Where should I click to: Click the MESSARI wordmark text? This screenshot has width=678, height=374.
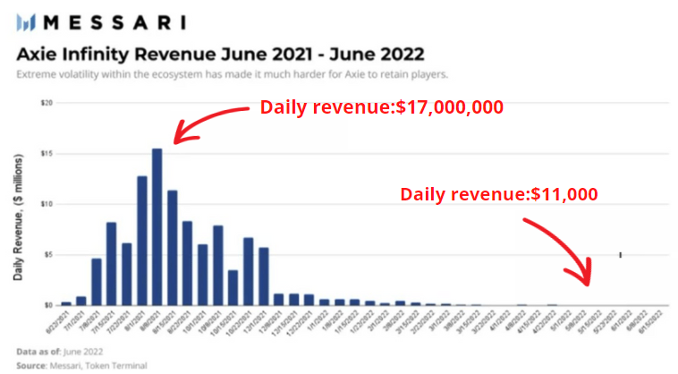[x=115, y=22]
